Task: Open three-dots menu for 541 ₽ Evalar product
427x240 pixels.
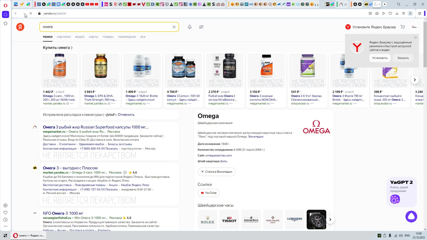Action: coord(312,104)
